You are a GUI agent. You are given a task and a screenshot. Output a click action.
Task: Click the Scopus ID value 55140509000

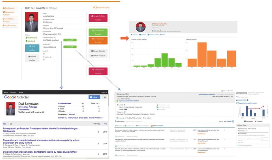click(49, 47)
